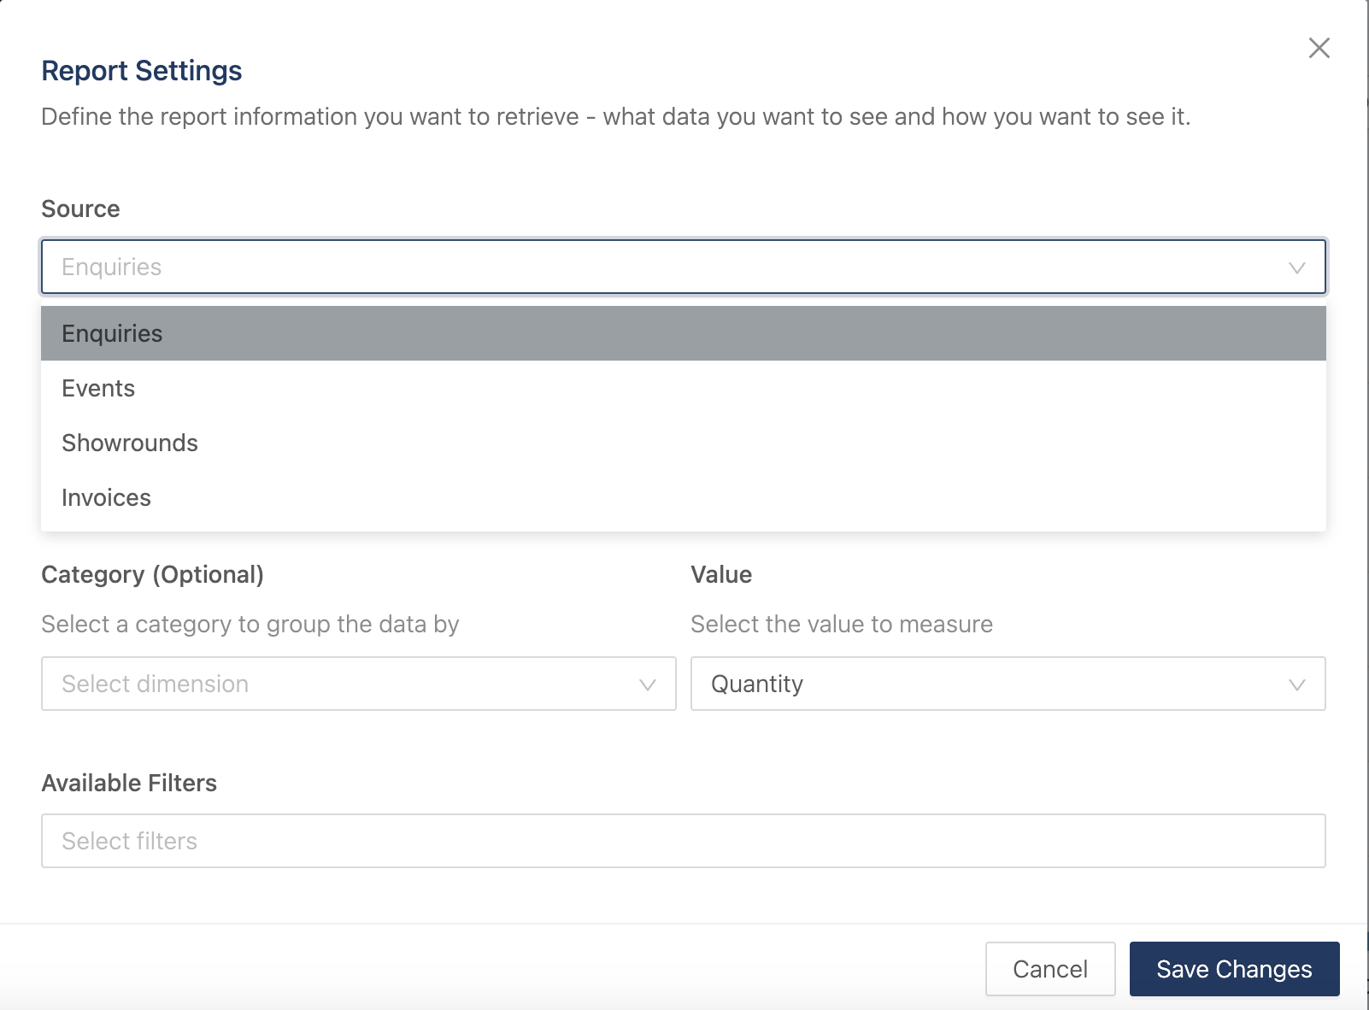Choose Events as the source

pos(684,388)
